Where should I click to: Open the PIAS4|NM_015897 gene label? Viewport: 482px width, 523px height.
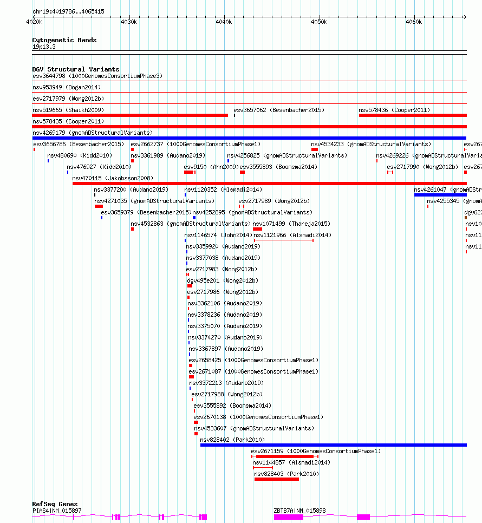tap(57, 511)
